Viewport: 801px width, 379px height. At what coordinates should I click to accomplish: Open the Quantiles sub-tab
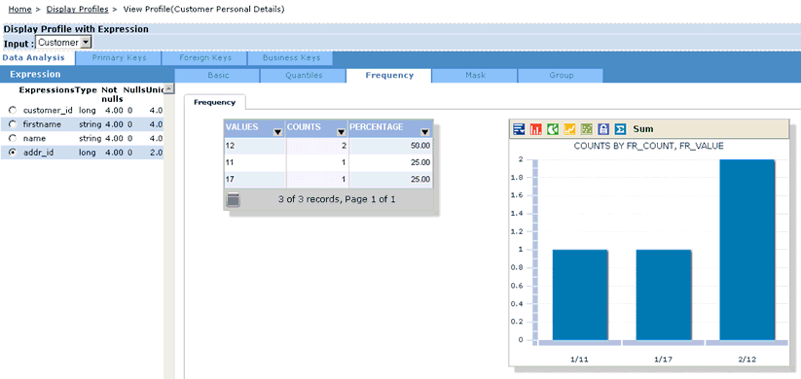304,75
